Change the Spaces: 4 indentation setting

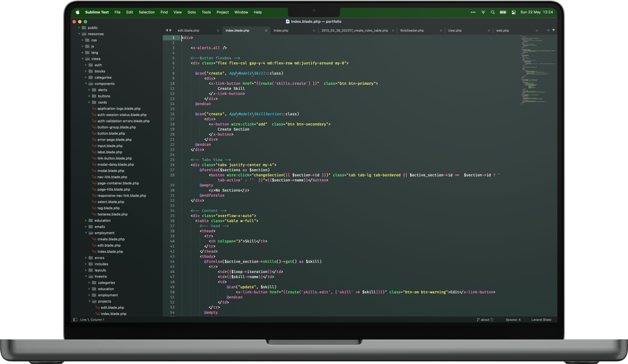(513, 320)
